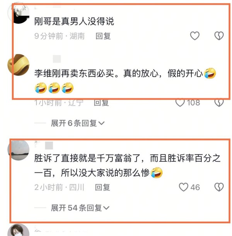The width and height of the screenshot is (232, 236).
Task: Tap the 2小时前 · 四川 timestamp
Action: (x=59, y=187)
